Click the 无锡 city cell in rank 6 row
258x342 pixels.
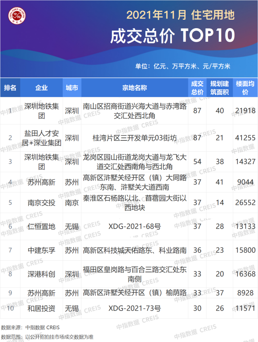pyautogui.click(x=72, y=227)
